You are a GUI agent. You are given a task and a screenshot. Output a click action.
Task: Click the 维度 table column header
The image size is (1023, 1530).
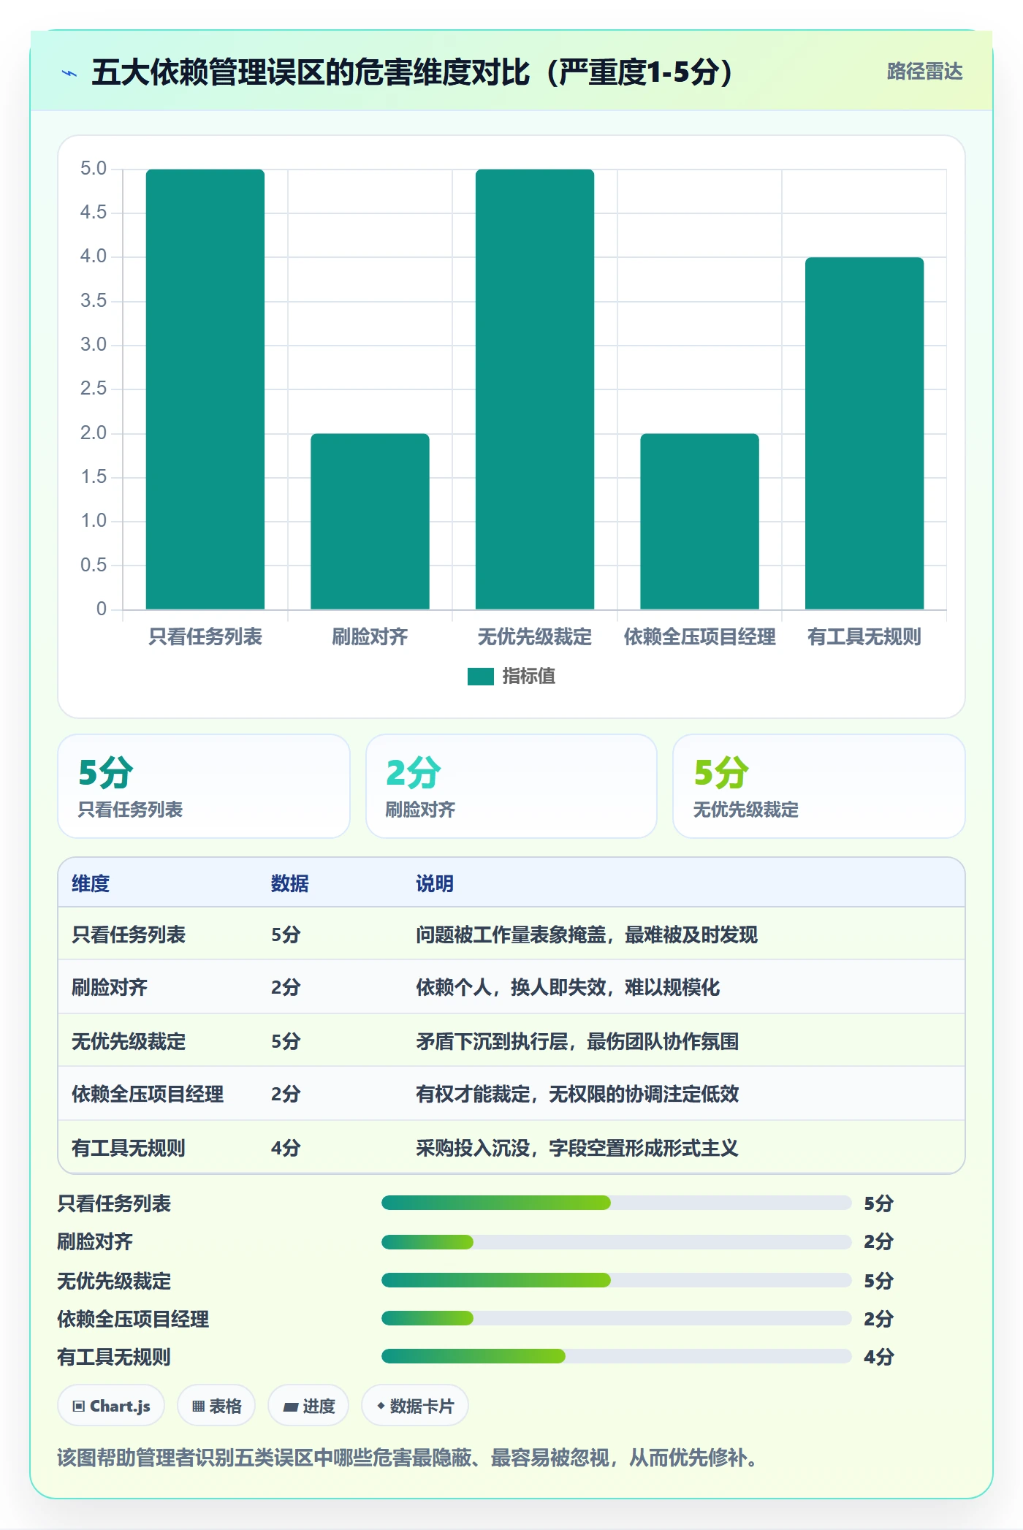point(91,883)
